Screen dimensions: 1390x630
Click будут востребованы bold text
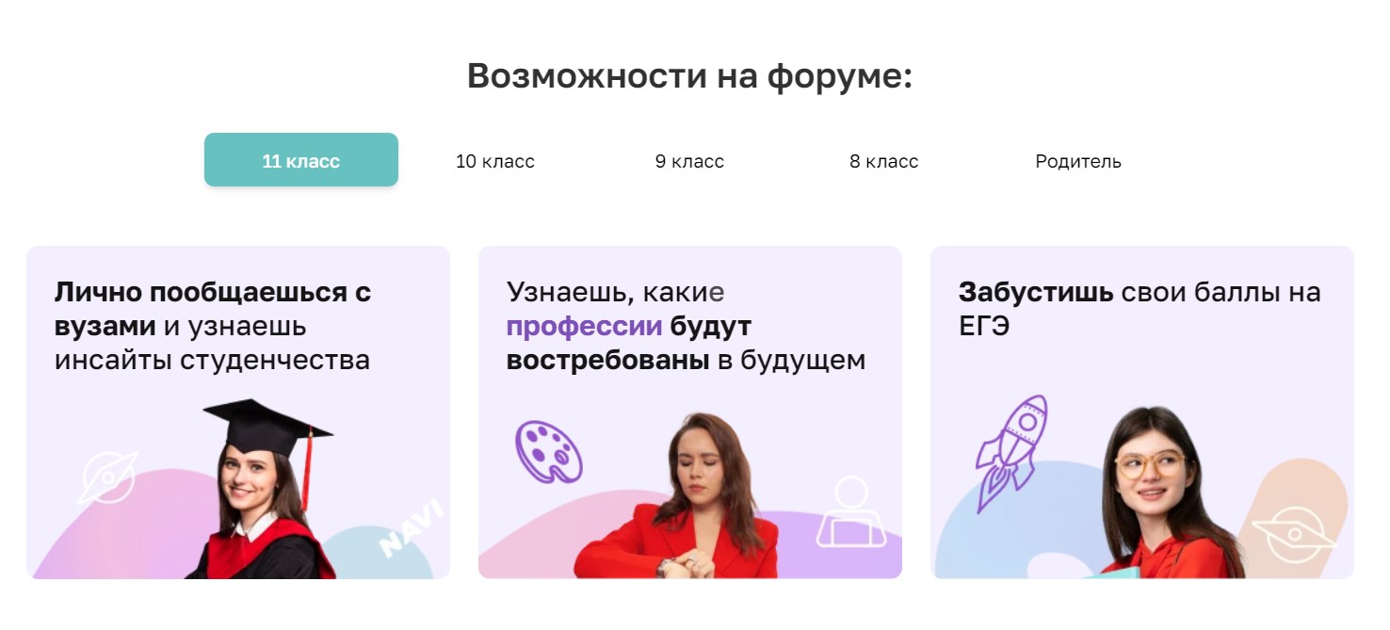point(629,344)
